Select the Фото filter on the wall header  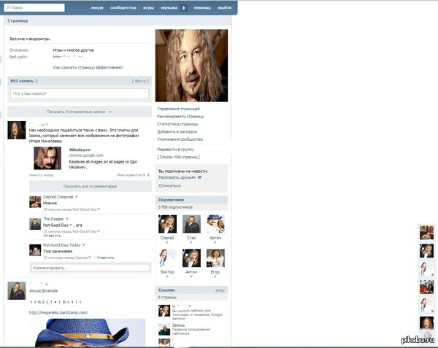(x=142, y=81)
